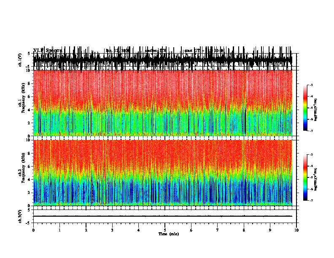Click time axis tick label "10"

296,230
